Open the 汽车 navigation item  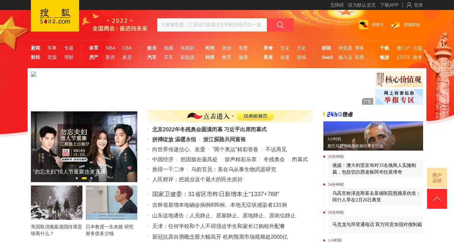pos(152,57)
